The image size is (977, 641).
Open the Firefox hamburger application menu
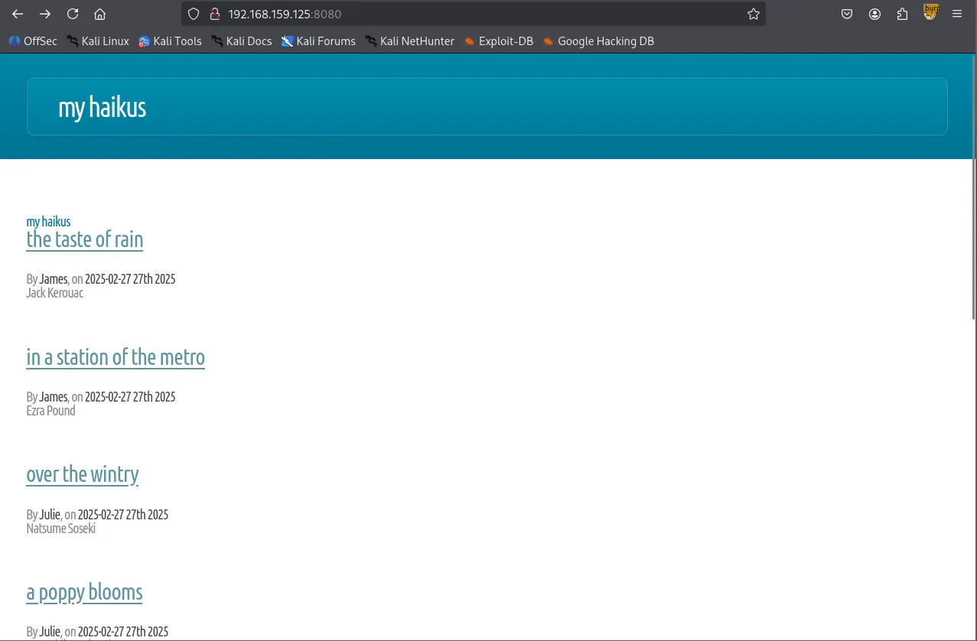pyautogui.click(x=957, y=14)
